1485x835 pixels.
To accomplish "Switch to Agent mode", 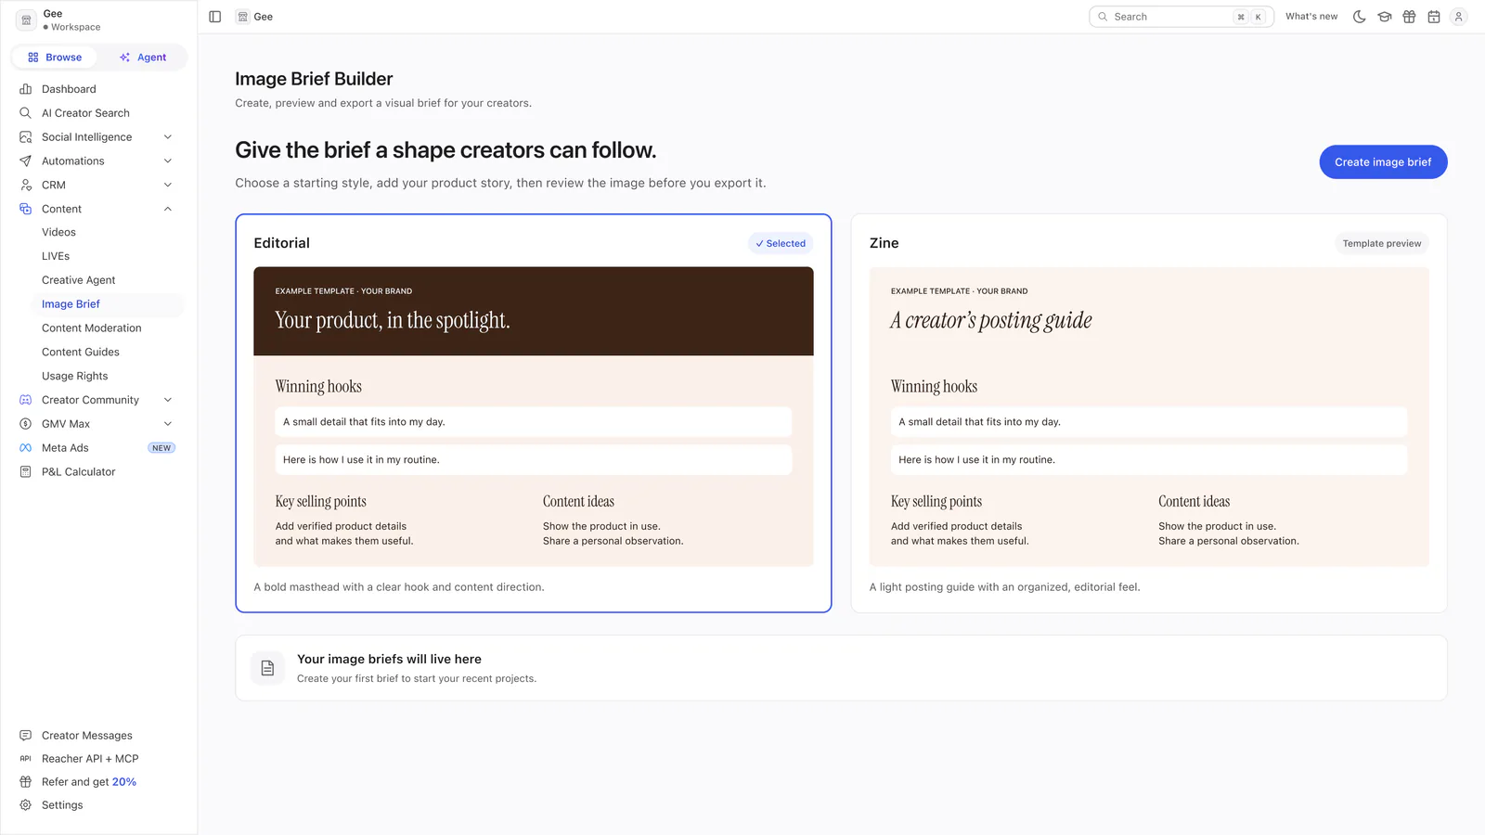I will tap(143, 58).
